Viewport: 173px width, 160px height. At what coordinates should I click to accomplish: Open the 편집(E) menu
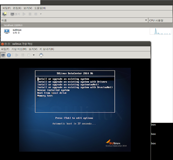pyautogui.click(x=17, y=8)
